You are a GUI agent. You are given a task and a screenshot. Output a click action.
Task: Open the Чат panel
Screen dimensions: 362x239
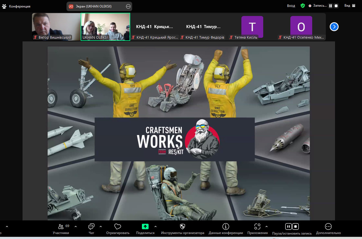(x=91, y=229)
